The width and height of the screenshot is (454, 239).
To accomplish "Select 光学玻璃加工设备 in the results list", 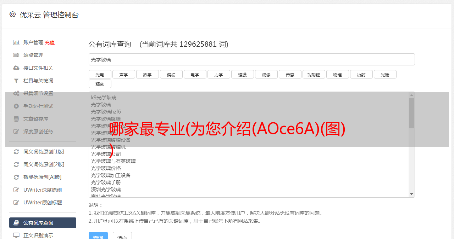I will (111, 175).
